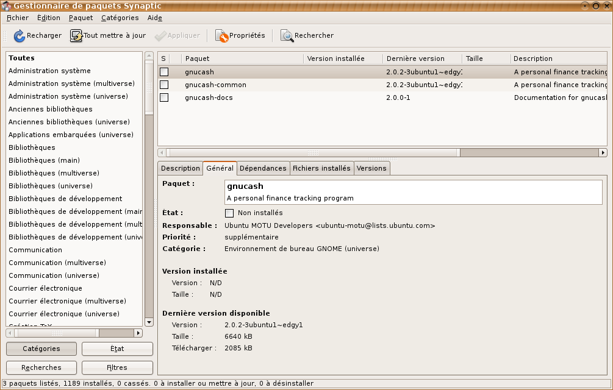Click the Synaptic window title icon
Viewport: 613px width, 390px height.
coord(6,6)
